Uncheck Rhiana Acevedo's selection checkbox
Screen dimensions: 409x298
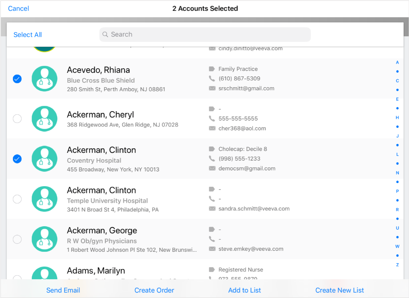tap(17, 79)
